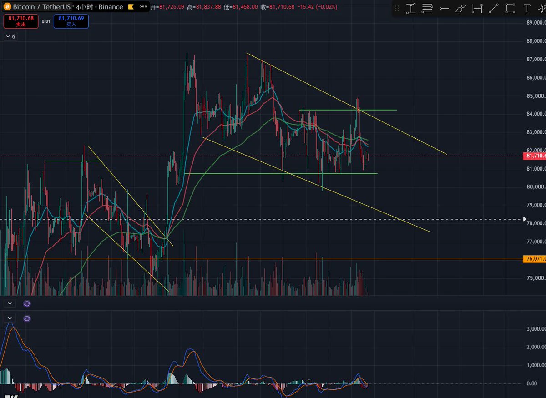Click the drawing toolbar drag handle
This screenshot has width=546, height=398.
(x=397, y=8)
